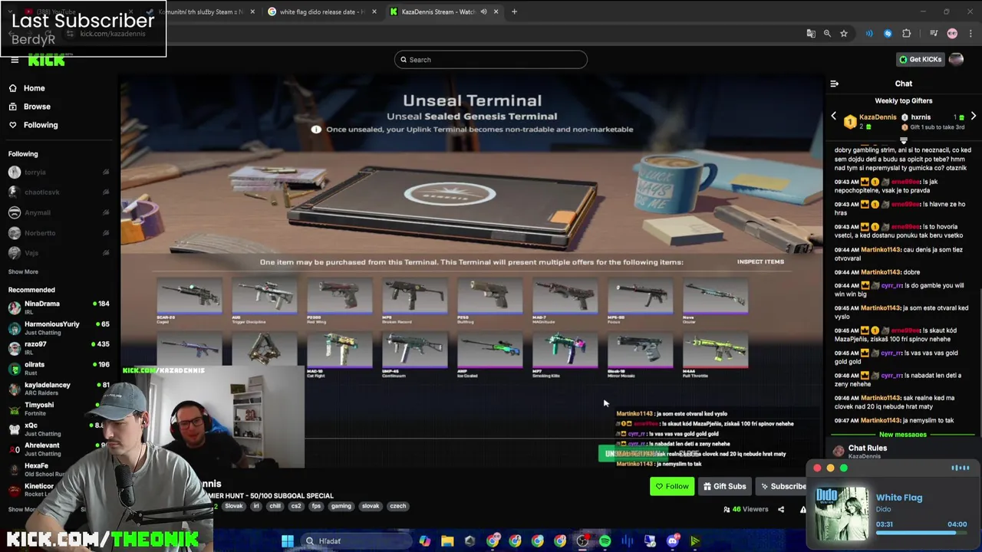This screenshot has width=982, height=552.
Task: Open kayladelancey recommended channel
Action: (58, 389)
